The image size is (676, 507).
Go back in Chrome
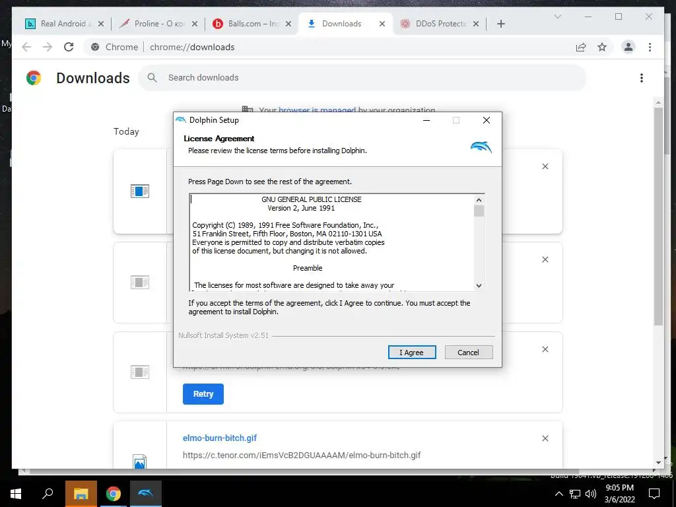click(x=26, y=47)
